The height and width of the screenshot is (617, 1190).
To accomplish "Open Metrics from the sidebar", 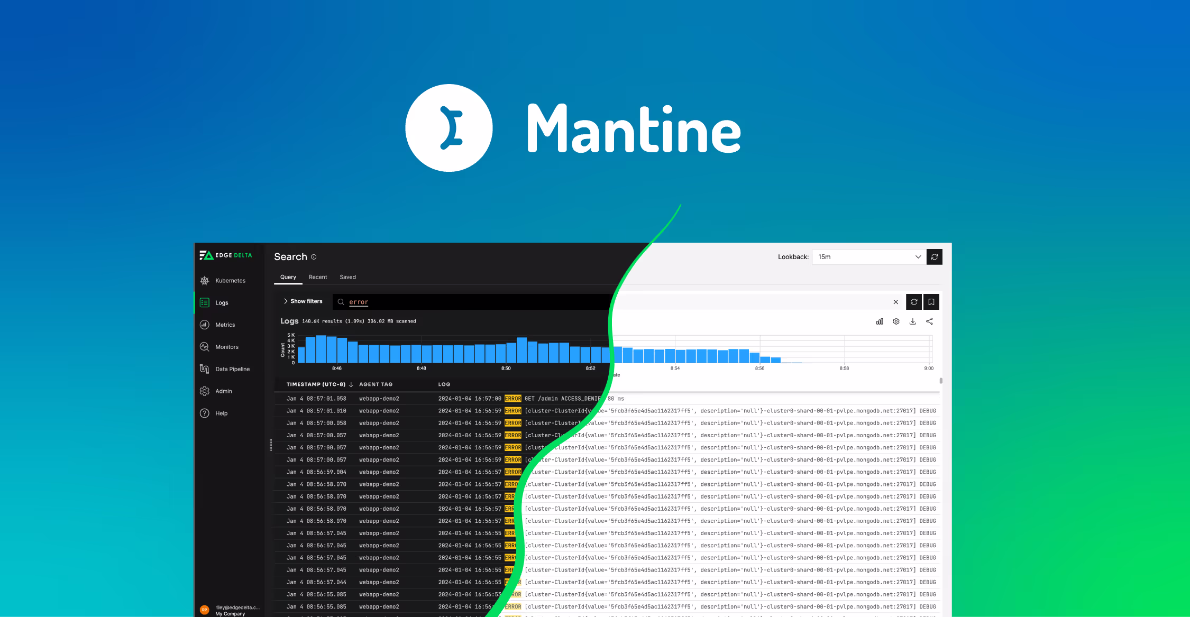I will tap(225, 325).
